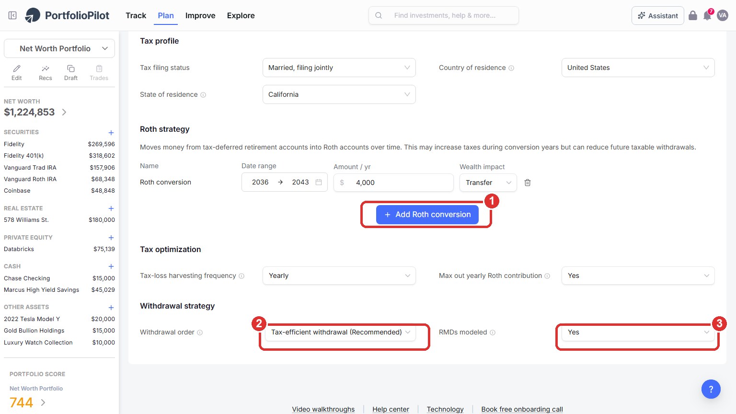Click the PortfolioPilot logo

(67, 15)
